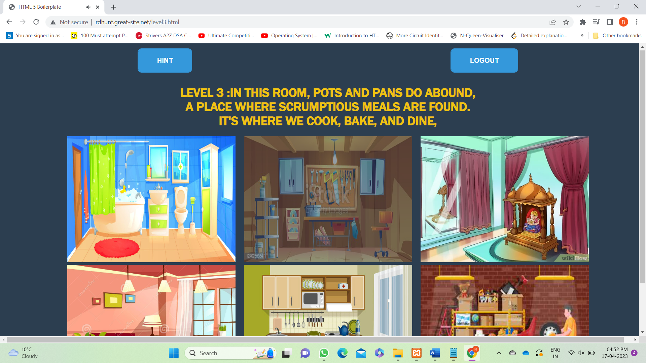Open the XAMPP orange taskbar icon

tap(417, 353)
